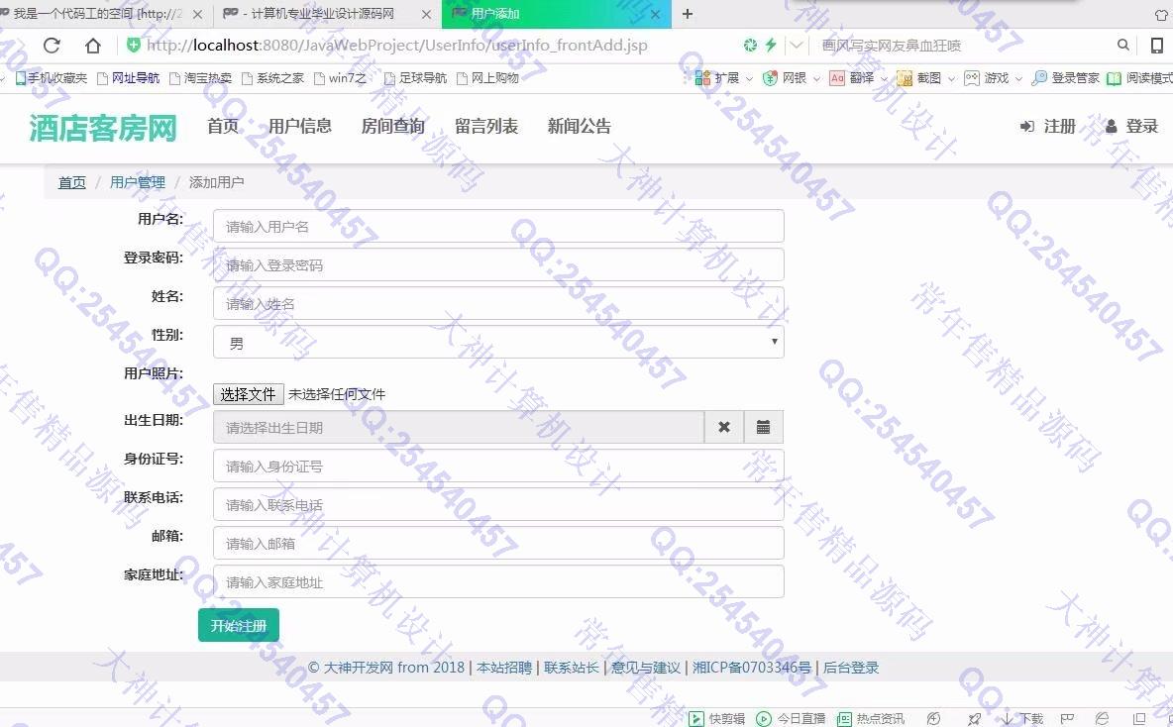The width and height of the screenshot is (1173, 727).
Task: Expand the 扩展 dropdown arrow
Action: pyautogui.click(x=749, y=78)
